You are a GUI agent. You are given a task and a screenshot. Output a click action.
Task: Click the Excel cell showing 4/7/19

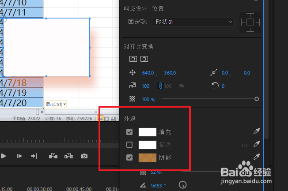(x=21, y=93)
